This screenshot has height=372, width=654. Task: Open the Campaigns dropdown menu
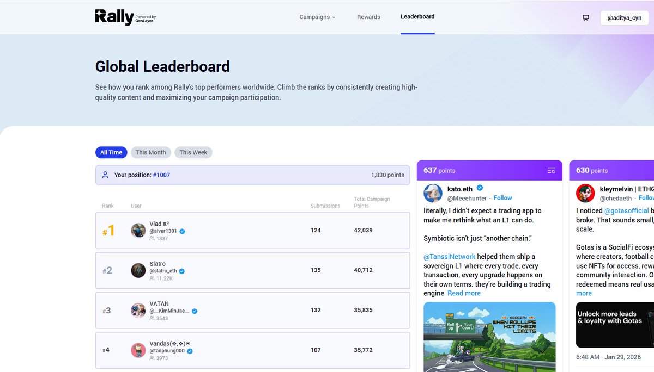[x=317, y=17]
